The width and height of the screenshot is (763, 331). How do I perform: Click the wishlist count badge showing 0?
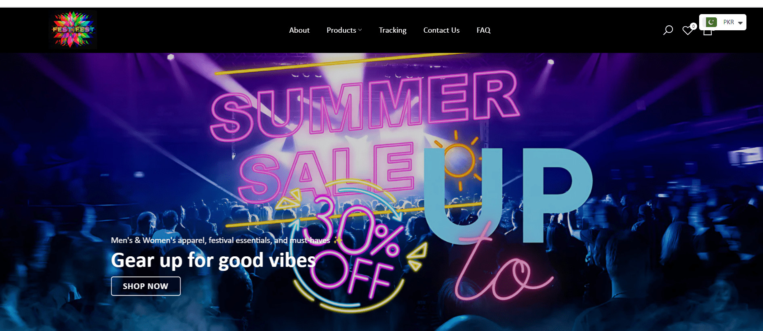[x=693, y=26]
